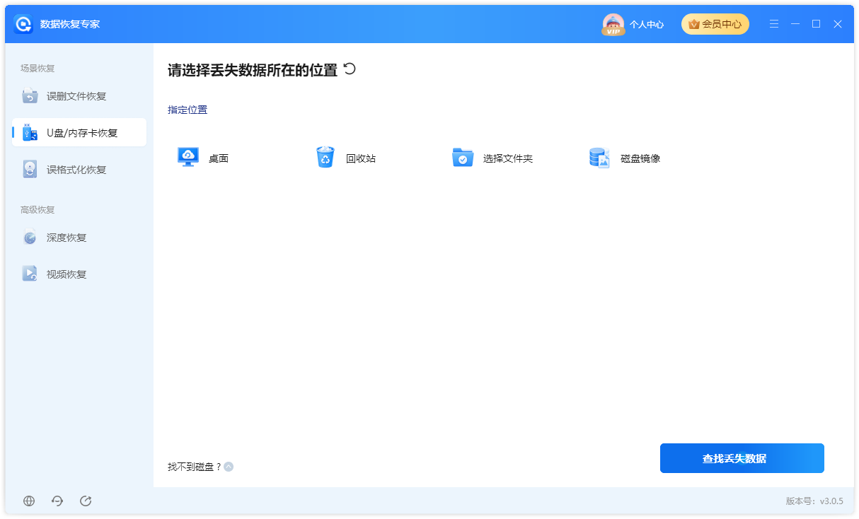Open the VIP user avatar
This screenshot has height=519, width=859.
613,24
